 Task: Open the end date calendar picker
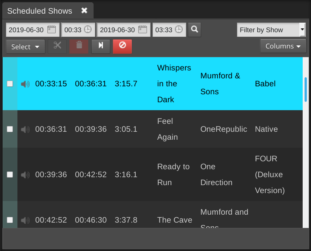pos(142,30)
